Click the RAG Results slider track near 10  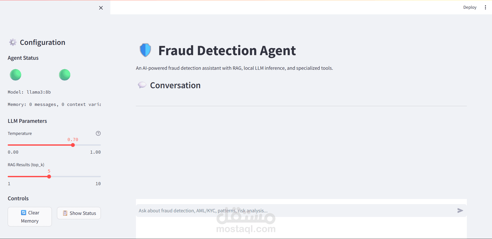pos(99,177)
